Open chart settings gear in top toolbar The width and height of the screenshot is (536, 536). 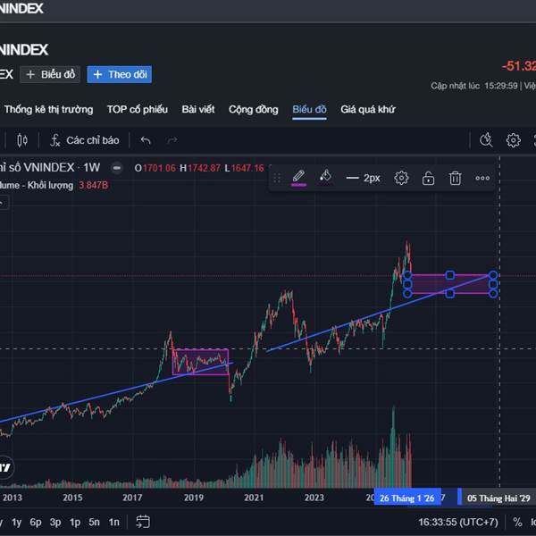(513, 140)
